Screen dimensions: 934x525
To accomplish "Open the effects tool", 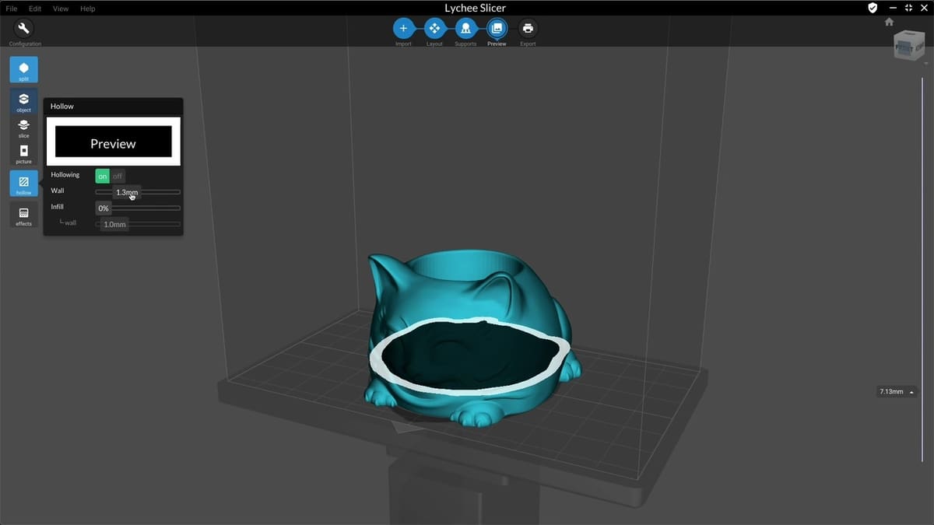I will [x=23, y=215].
